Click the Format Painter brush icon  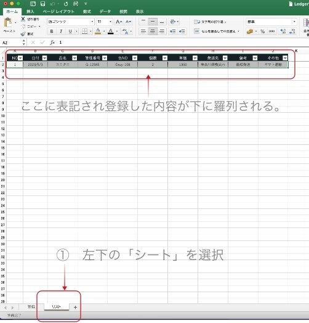click(x=23, y=34)
